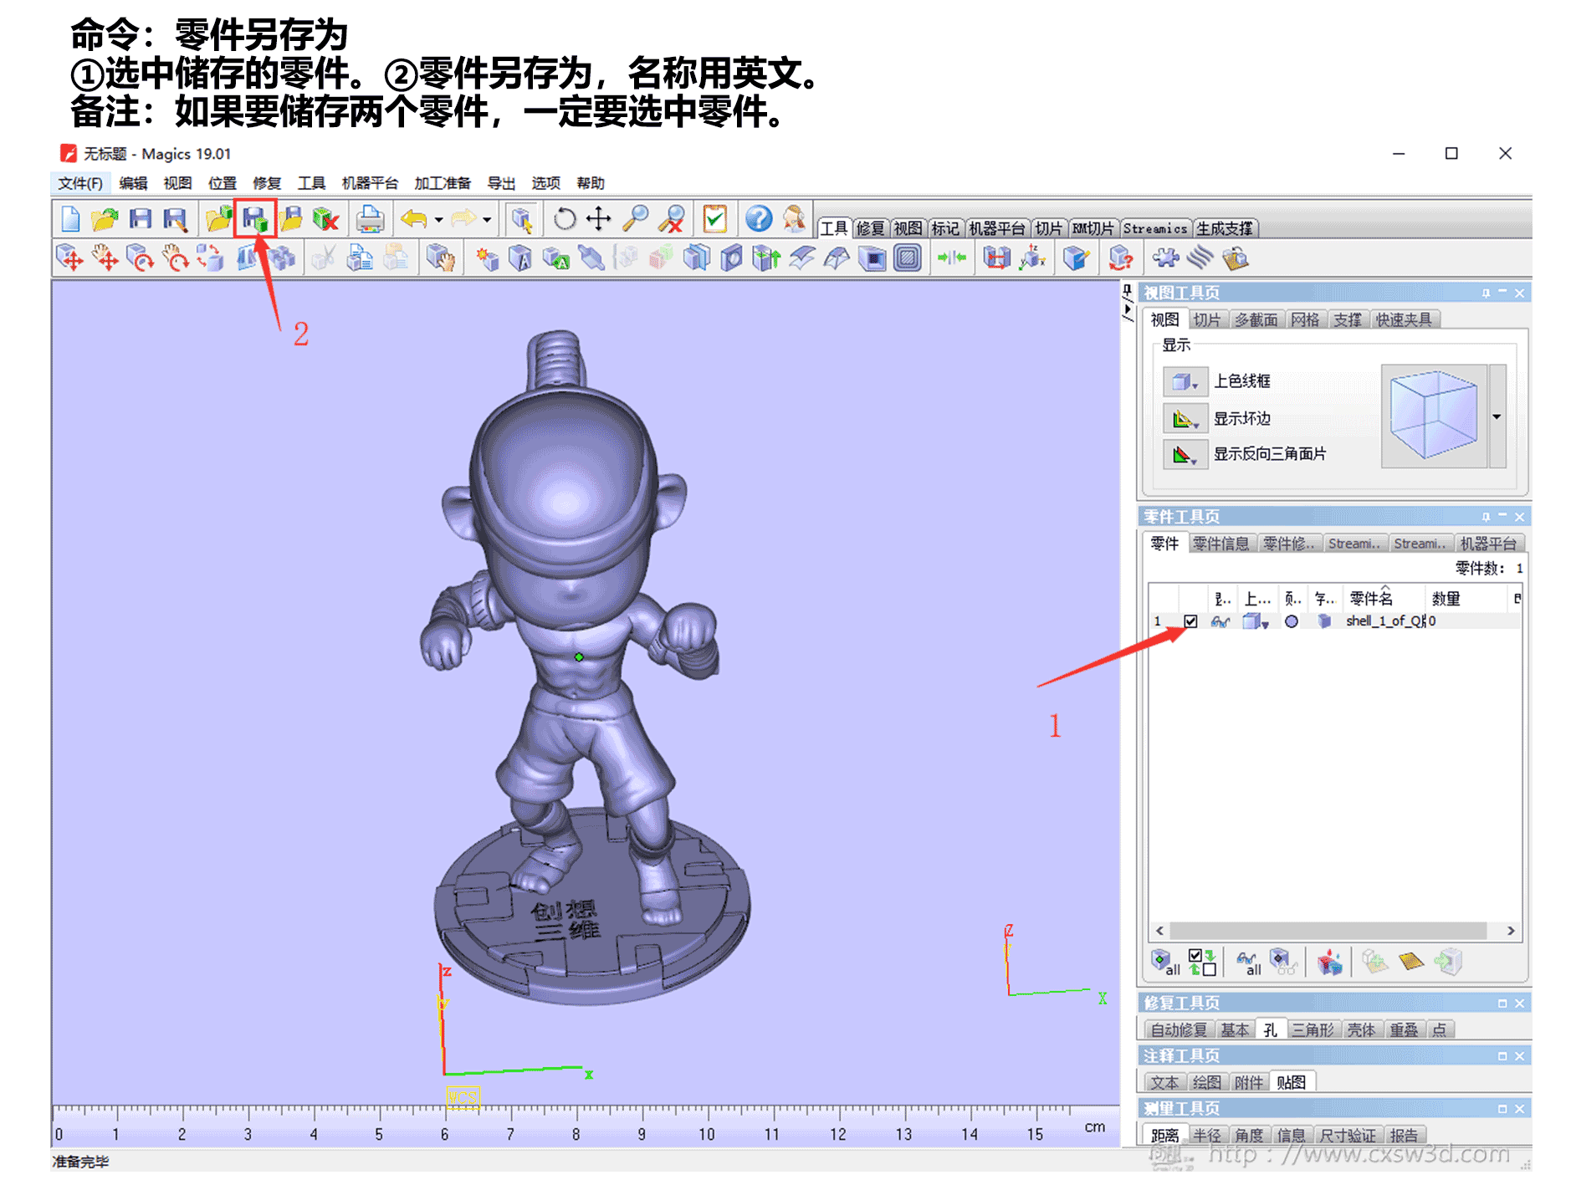Open Redo history dropdown arrow
This screenshot has height=1185, width=1571.
[x=487, y=220]
